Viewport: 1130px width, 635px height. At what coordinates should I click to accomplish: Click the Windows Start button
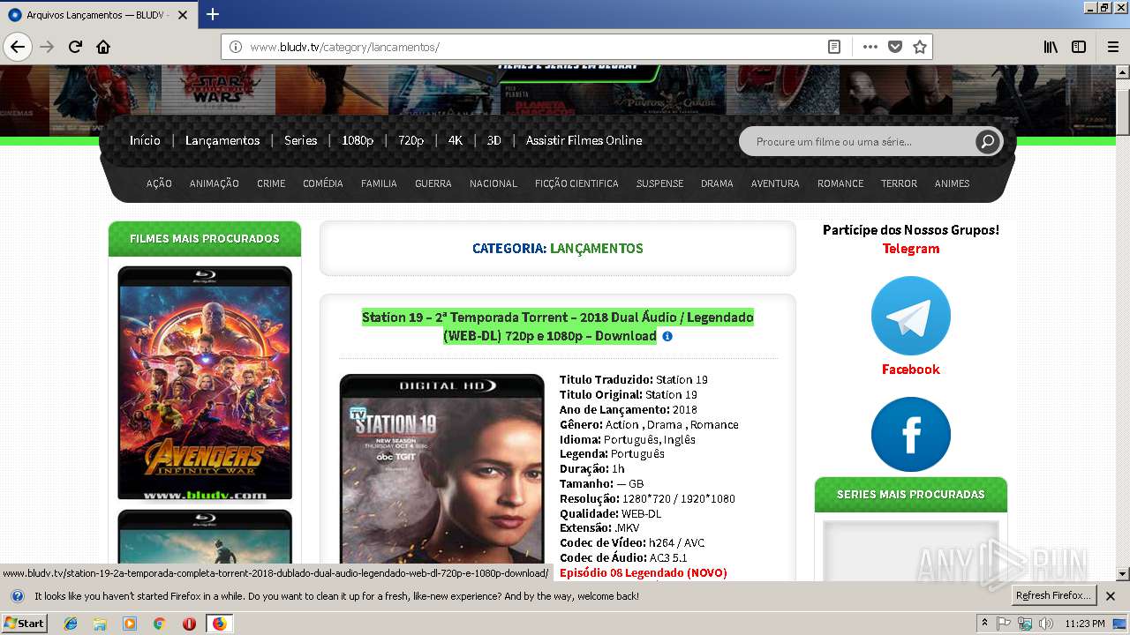point(24,624)
